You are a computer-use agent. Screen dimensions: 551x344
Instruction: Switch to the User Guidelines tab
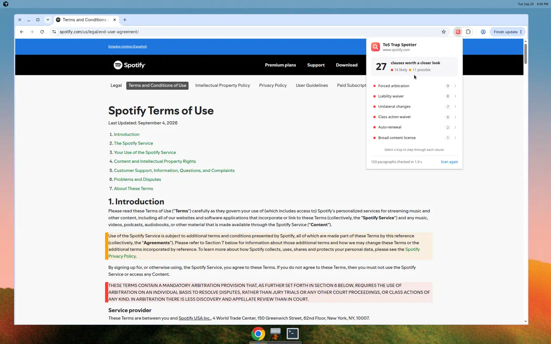312,86
